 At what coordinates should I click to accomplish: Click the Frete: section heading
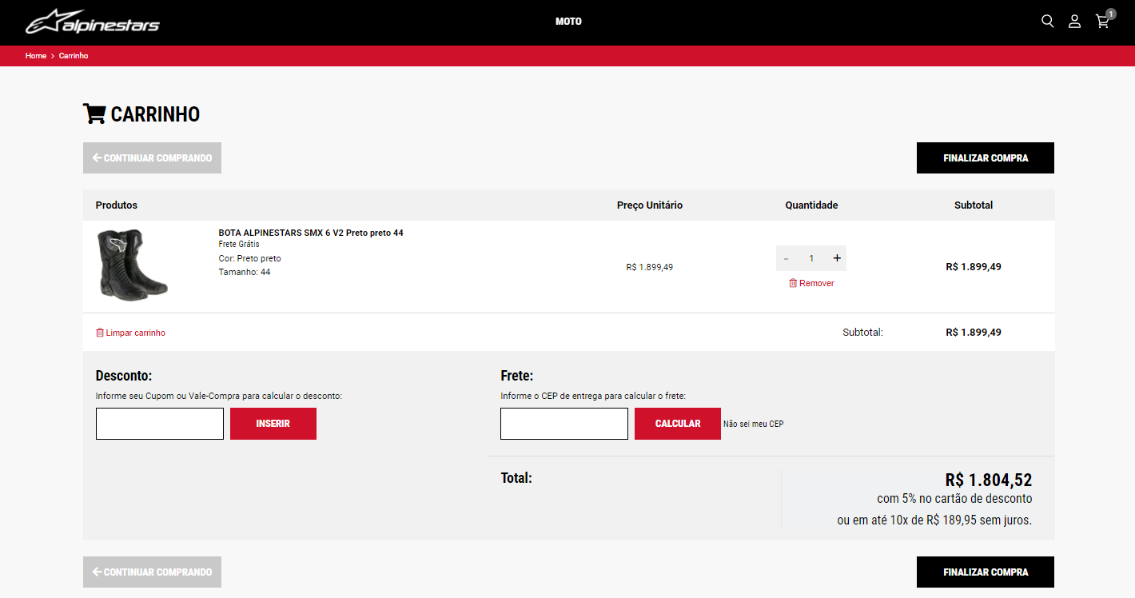(517, 376)
